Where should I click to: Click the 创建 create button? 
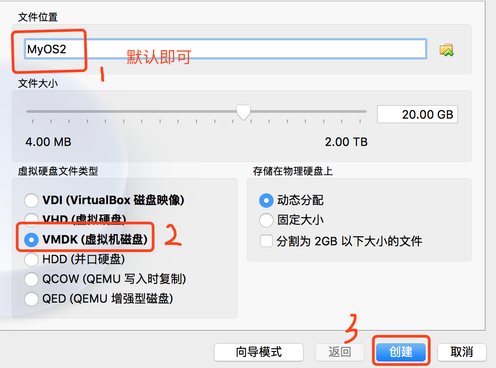401,352
